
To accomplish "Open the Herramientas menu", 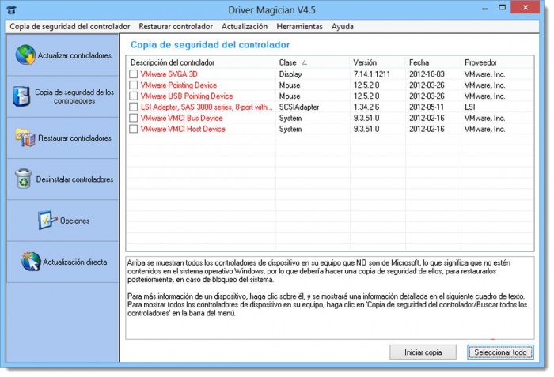I will coord(300,26).
